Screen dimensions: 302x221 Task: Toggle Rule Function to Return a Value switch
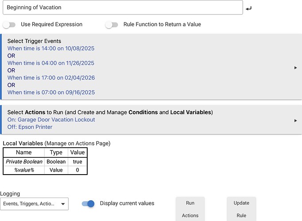pos(112,25)
